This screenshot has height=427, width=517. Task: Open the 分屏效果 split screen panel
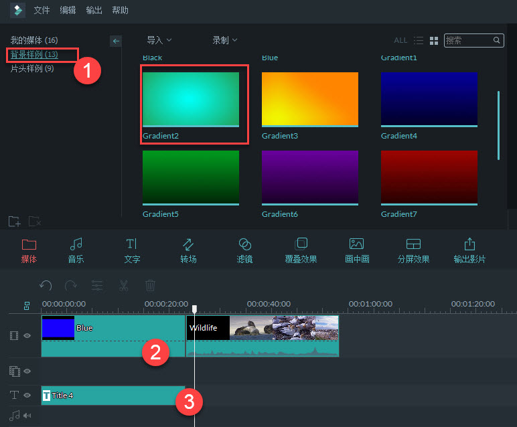coord(413,250)
